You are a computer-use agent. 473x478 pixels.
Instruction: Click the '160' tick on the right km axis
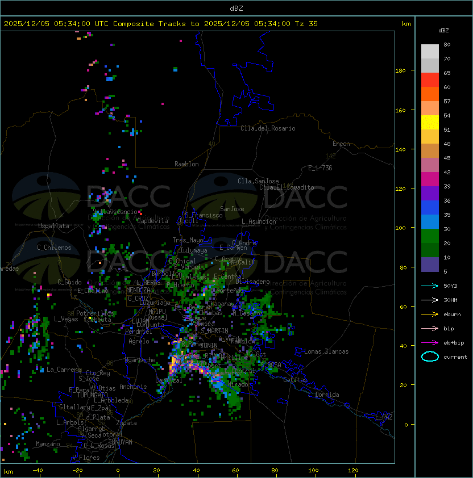click(x=400, y=110)
